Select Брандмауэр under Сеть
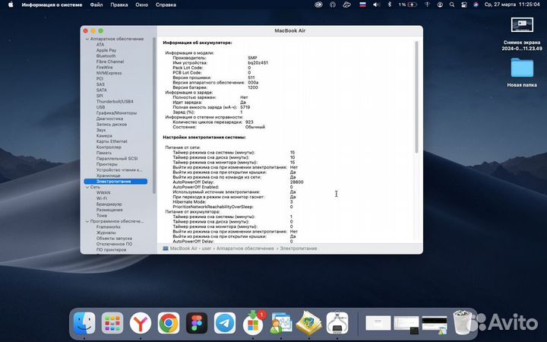 pyautogui.click(x=109, y=204)
